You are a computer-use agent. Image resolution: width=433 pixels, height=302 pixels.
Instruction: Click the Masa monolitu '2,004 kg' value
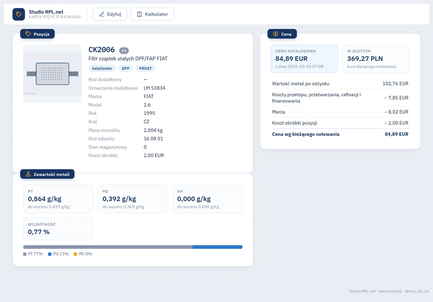[153, 130]
